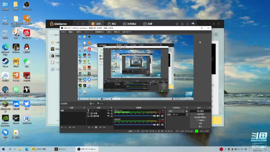Viewport: 270px width, 152px height.
Task: Pop out the Audio Mixer dock panel
Action: pyautogui.click(x=165, y=108)
